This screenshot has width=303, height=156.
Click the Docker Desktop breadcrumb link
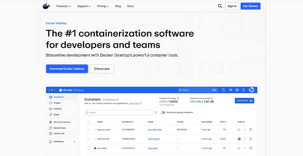[56, 23]
